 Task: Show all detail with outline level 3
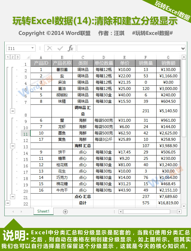pyautogui.click(x=18, y=57)
